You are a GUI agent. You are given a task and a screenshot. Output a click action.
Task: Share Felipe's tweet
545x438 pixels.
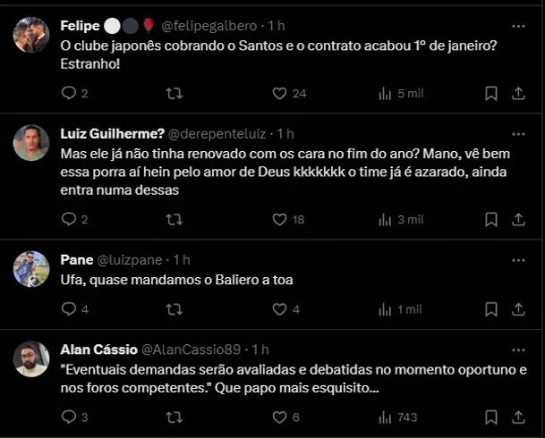click(x=518, y=93)
